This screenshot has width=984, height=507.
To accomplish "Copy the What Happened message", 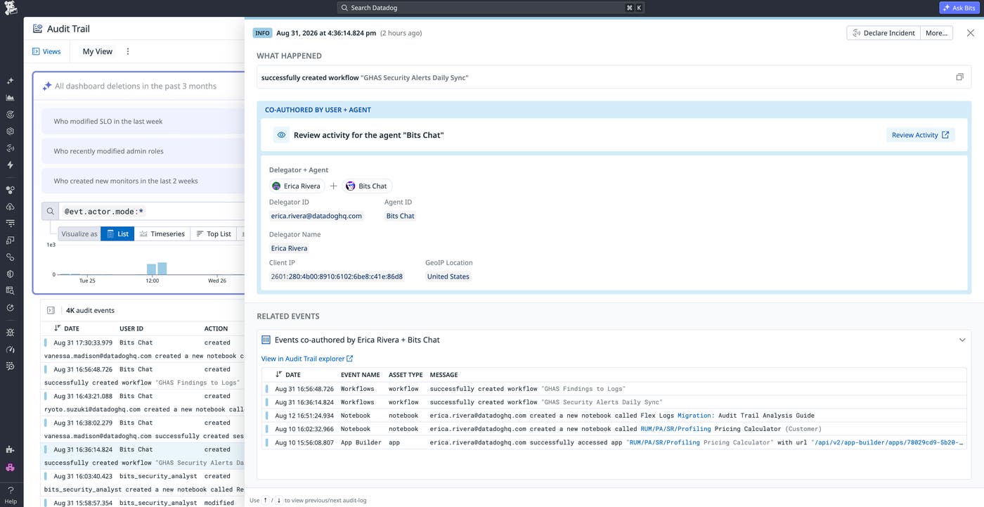I will click(x=959, y=77).
